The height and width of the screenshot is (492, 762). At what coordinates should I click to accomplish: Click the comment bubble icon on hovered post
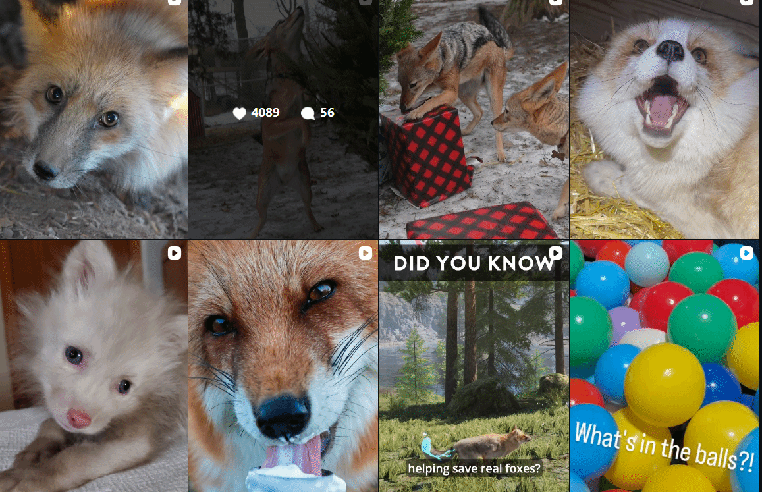tap(308, 113)
